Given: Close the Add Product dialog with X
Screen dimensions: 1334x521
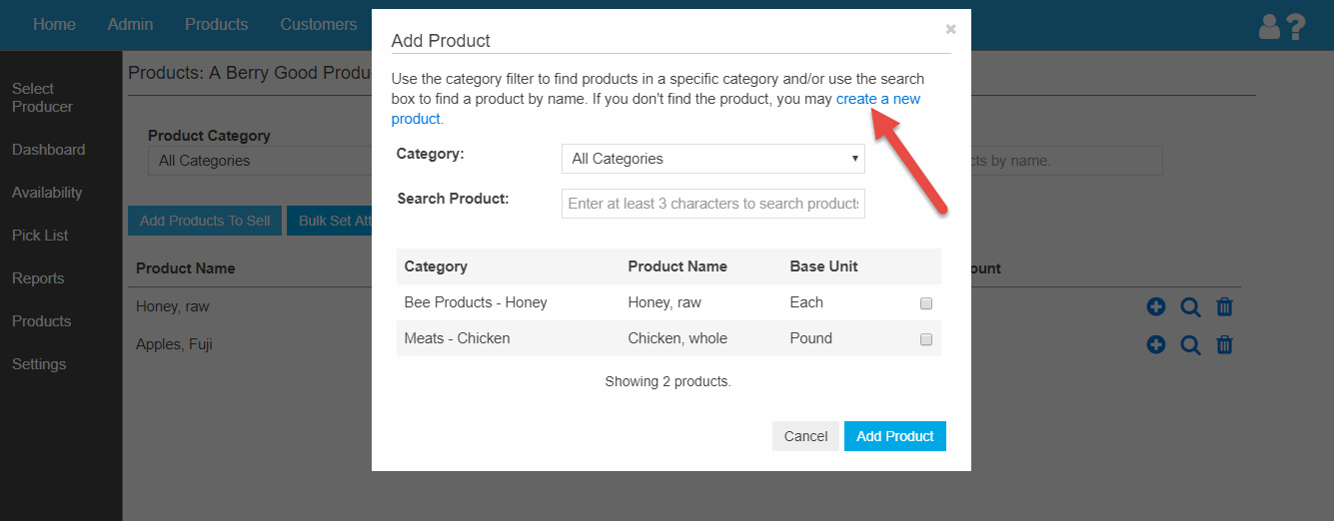Looking at the screenshot, I should [950, 29].
